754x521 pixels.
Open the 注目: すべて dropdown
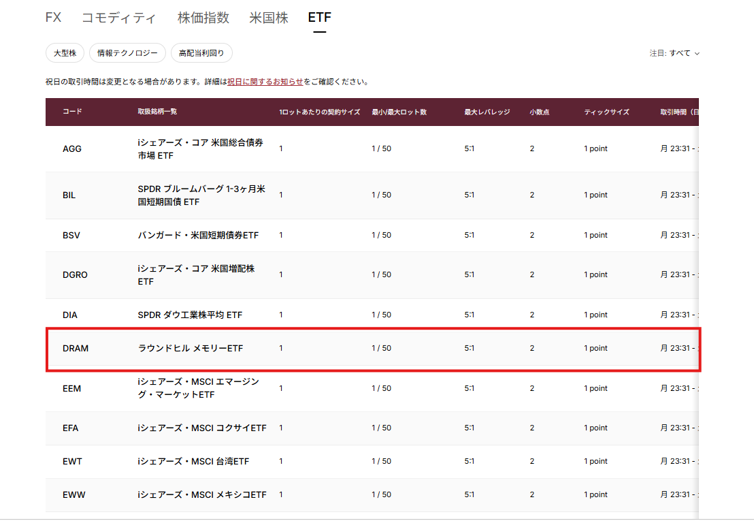[674, 53]
